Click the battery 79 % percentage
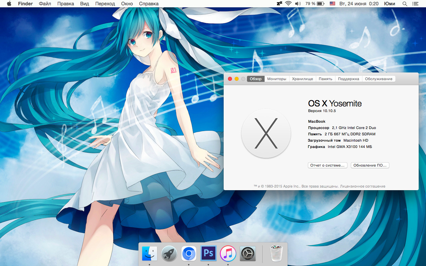Screen dimensions: 426x266 310,4
